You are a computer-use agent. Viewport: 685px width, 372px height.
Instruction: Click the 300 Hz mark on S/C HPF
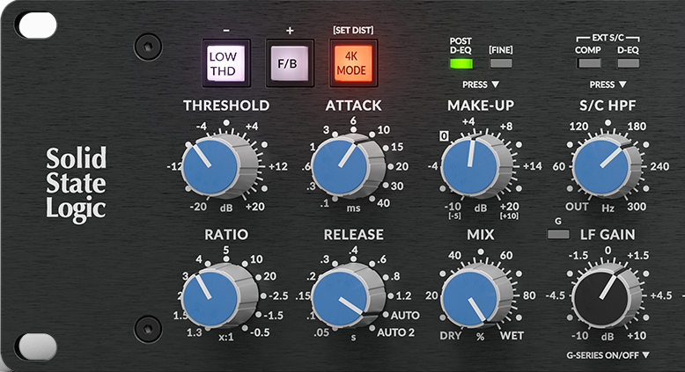(x=637, y=207)
